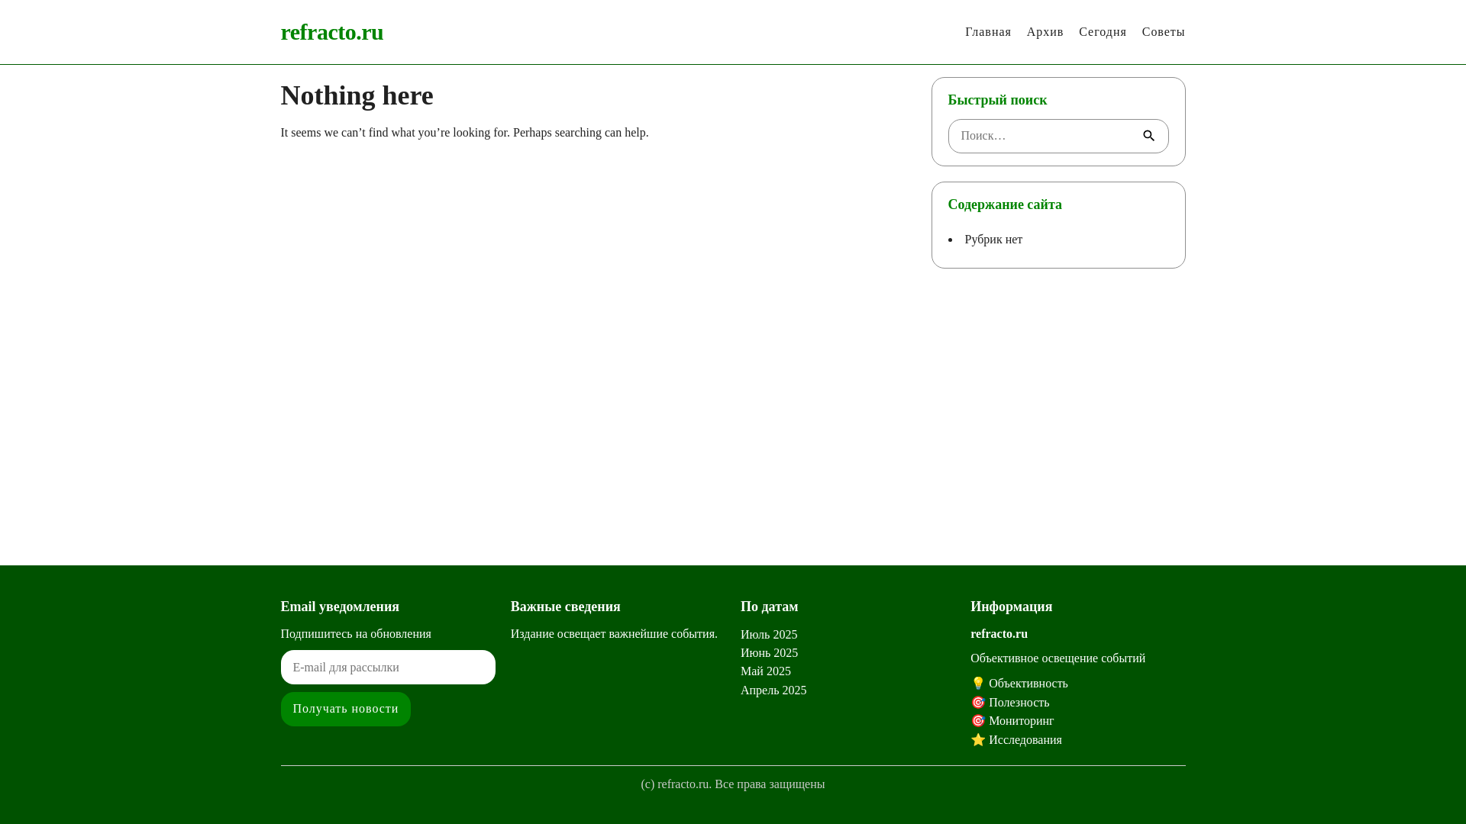This screenshot has height=824, width=1466.
Task: Click the Получать новости button
Action: click(x=346, y=709)
